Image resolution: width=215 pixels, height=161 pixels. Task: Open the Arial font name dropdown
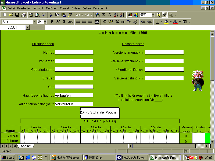(x=34, y=22)
